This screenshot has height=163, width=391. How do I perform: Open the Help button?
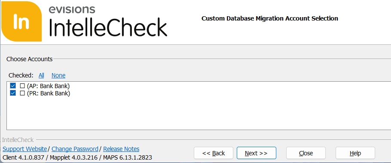tap(355, 153)
